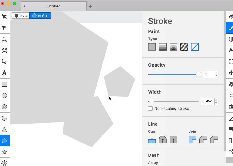This screenshot has width=233, height=166.
Task: Activate the Text tool
Action: [4, 73]
